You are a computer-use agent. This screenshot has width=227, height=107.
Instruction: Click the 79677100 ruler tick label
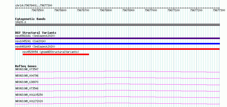pyautogui.click(x=174, y=10)
